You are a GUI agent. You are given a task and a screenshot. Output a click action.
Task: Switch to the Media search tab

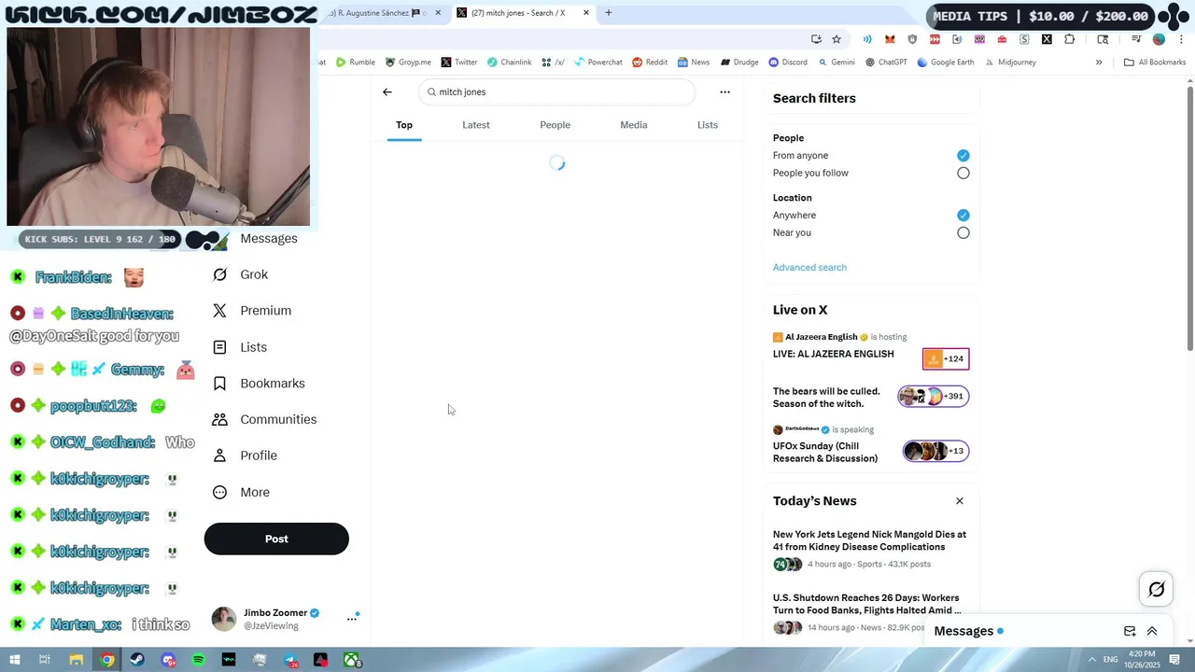coord(634,125)
